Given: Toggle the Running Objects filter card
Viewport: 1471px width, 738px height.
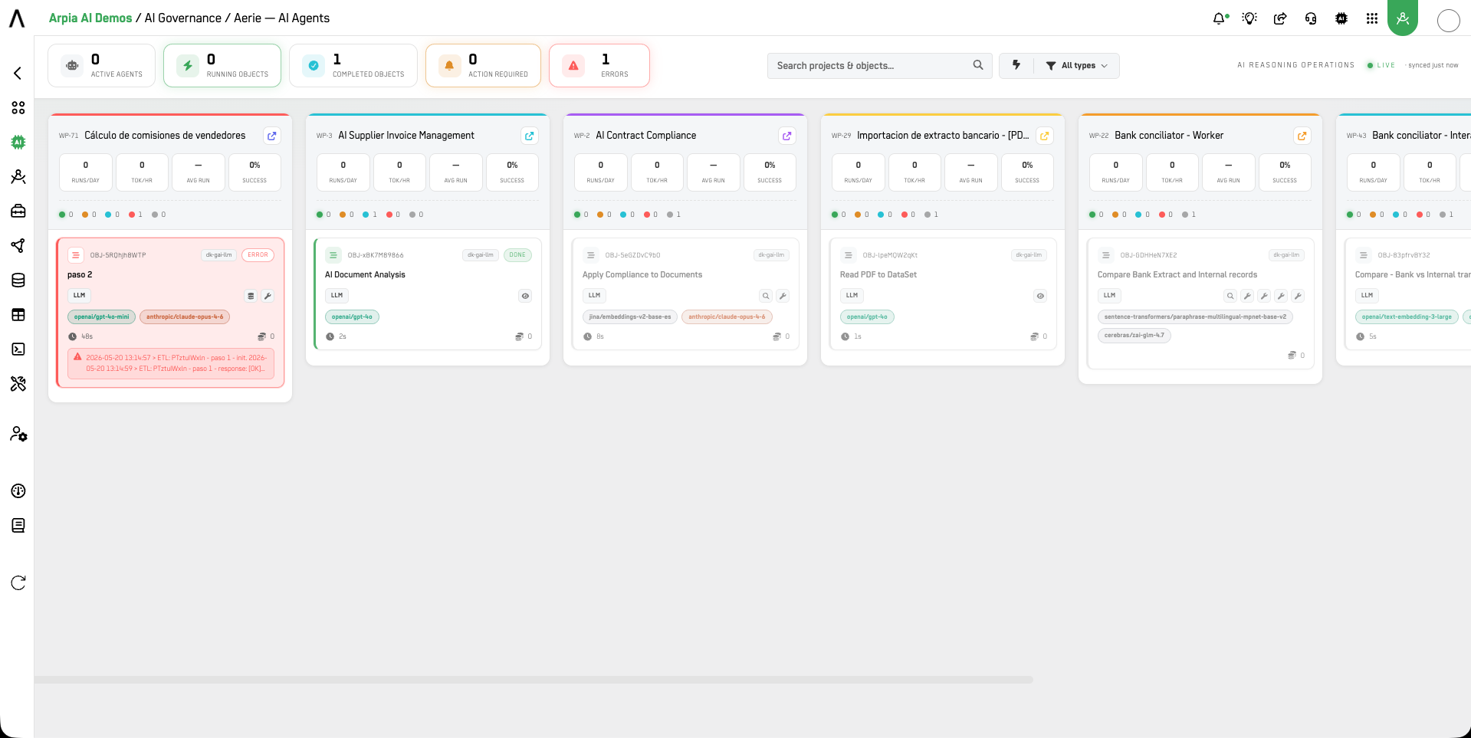Looking at the screenshot, I should point(222,65).
